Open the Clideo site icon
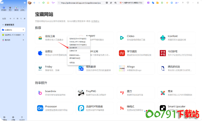The height and width of the screenshot is (121, 202). (x=121, y=38)
